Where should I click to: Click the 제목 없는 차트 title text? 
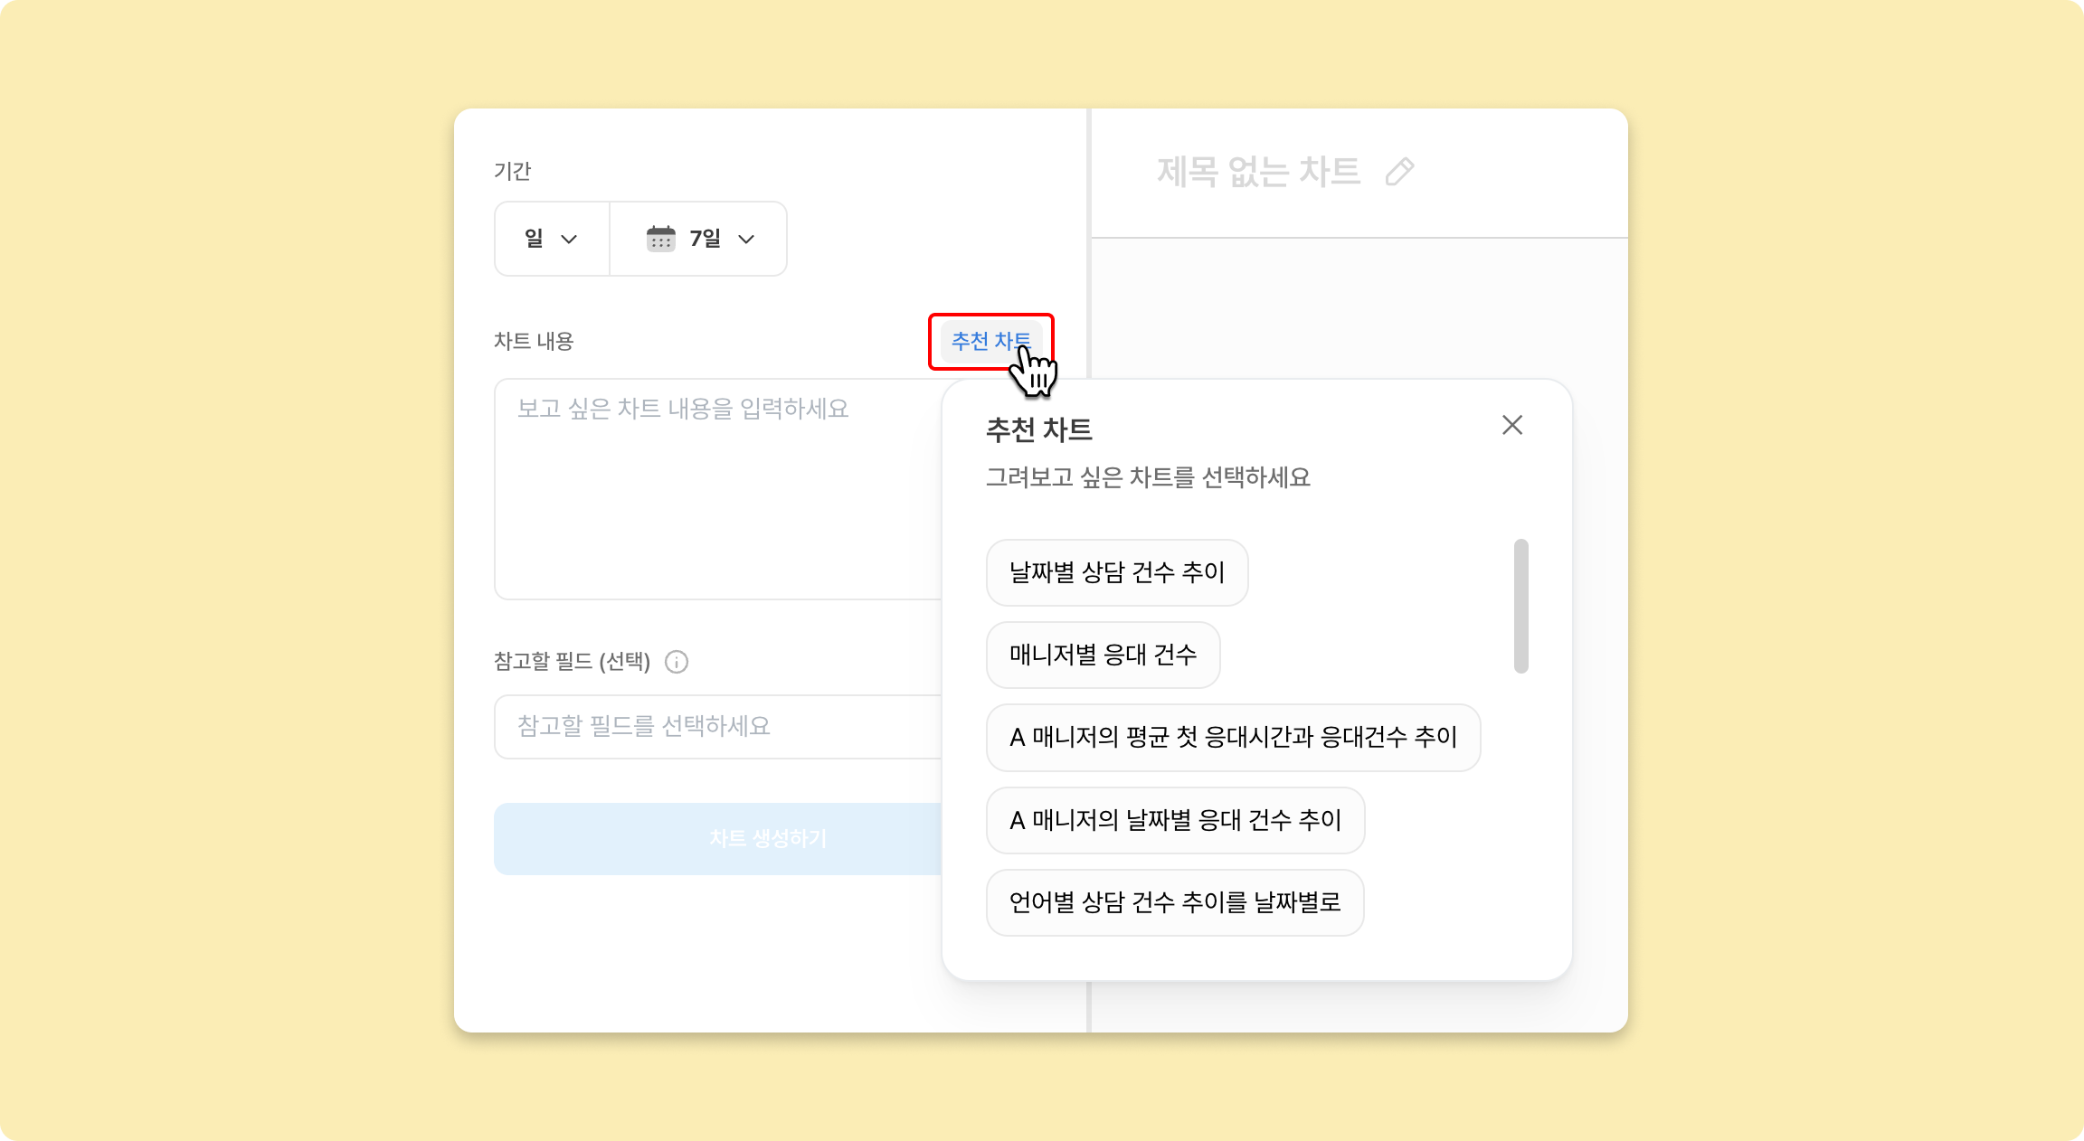1257,172
